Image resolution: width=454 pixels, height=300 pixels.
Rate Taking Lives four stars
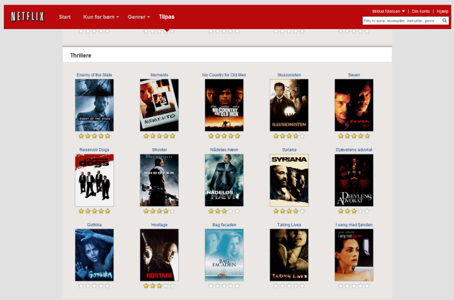point(296,286)
